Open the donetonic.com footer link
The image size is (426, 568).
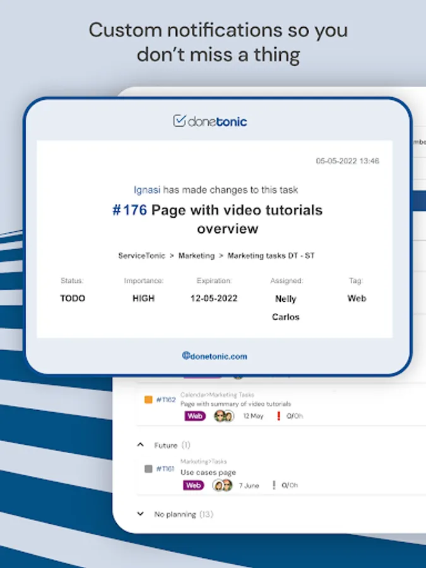point(215,356)
